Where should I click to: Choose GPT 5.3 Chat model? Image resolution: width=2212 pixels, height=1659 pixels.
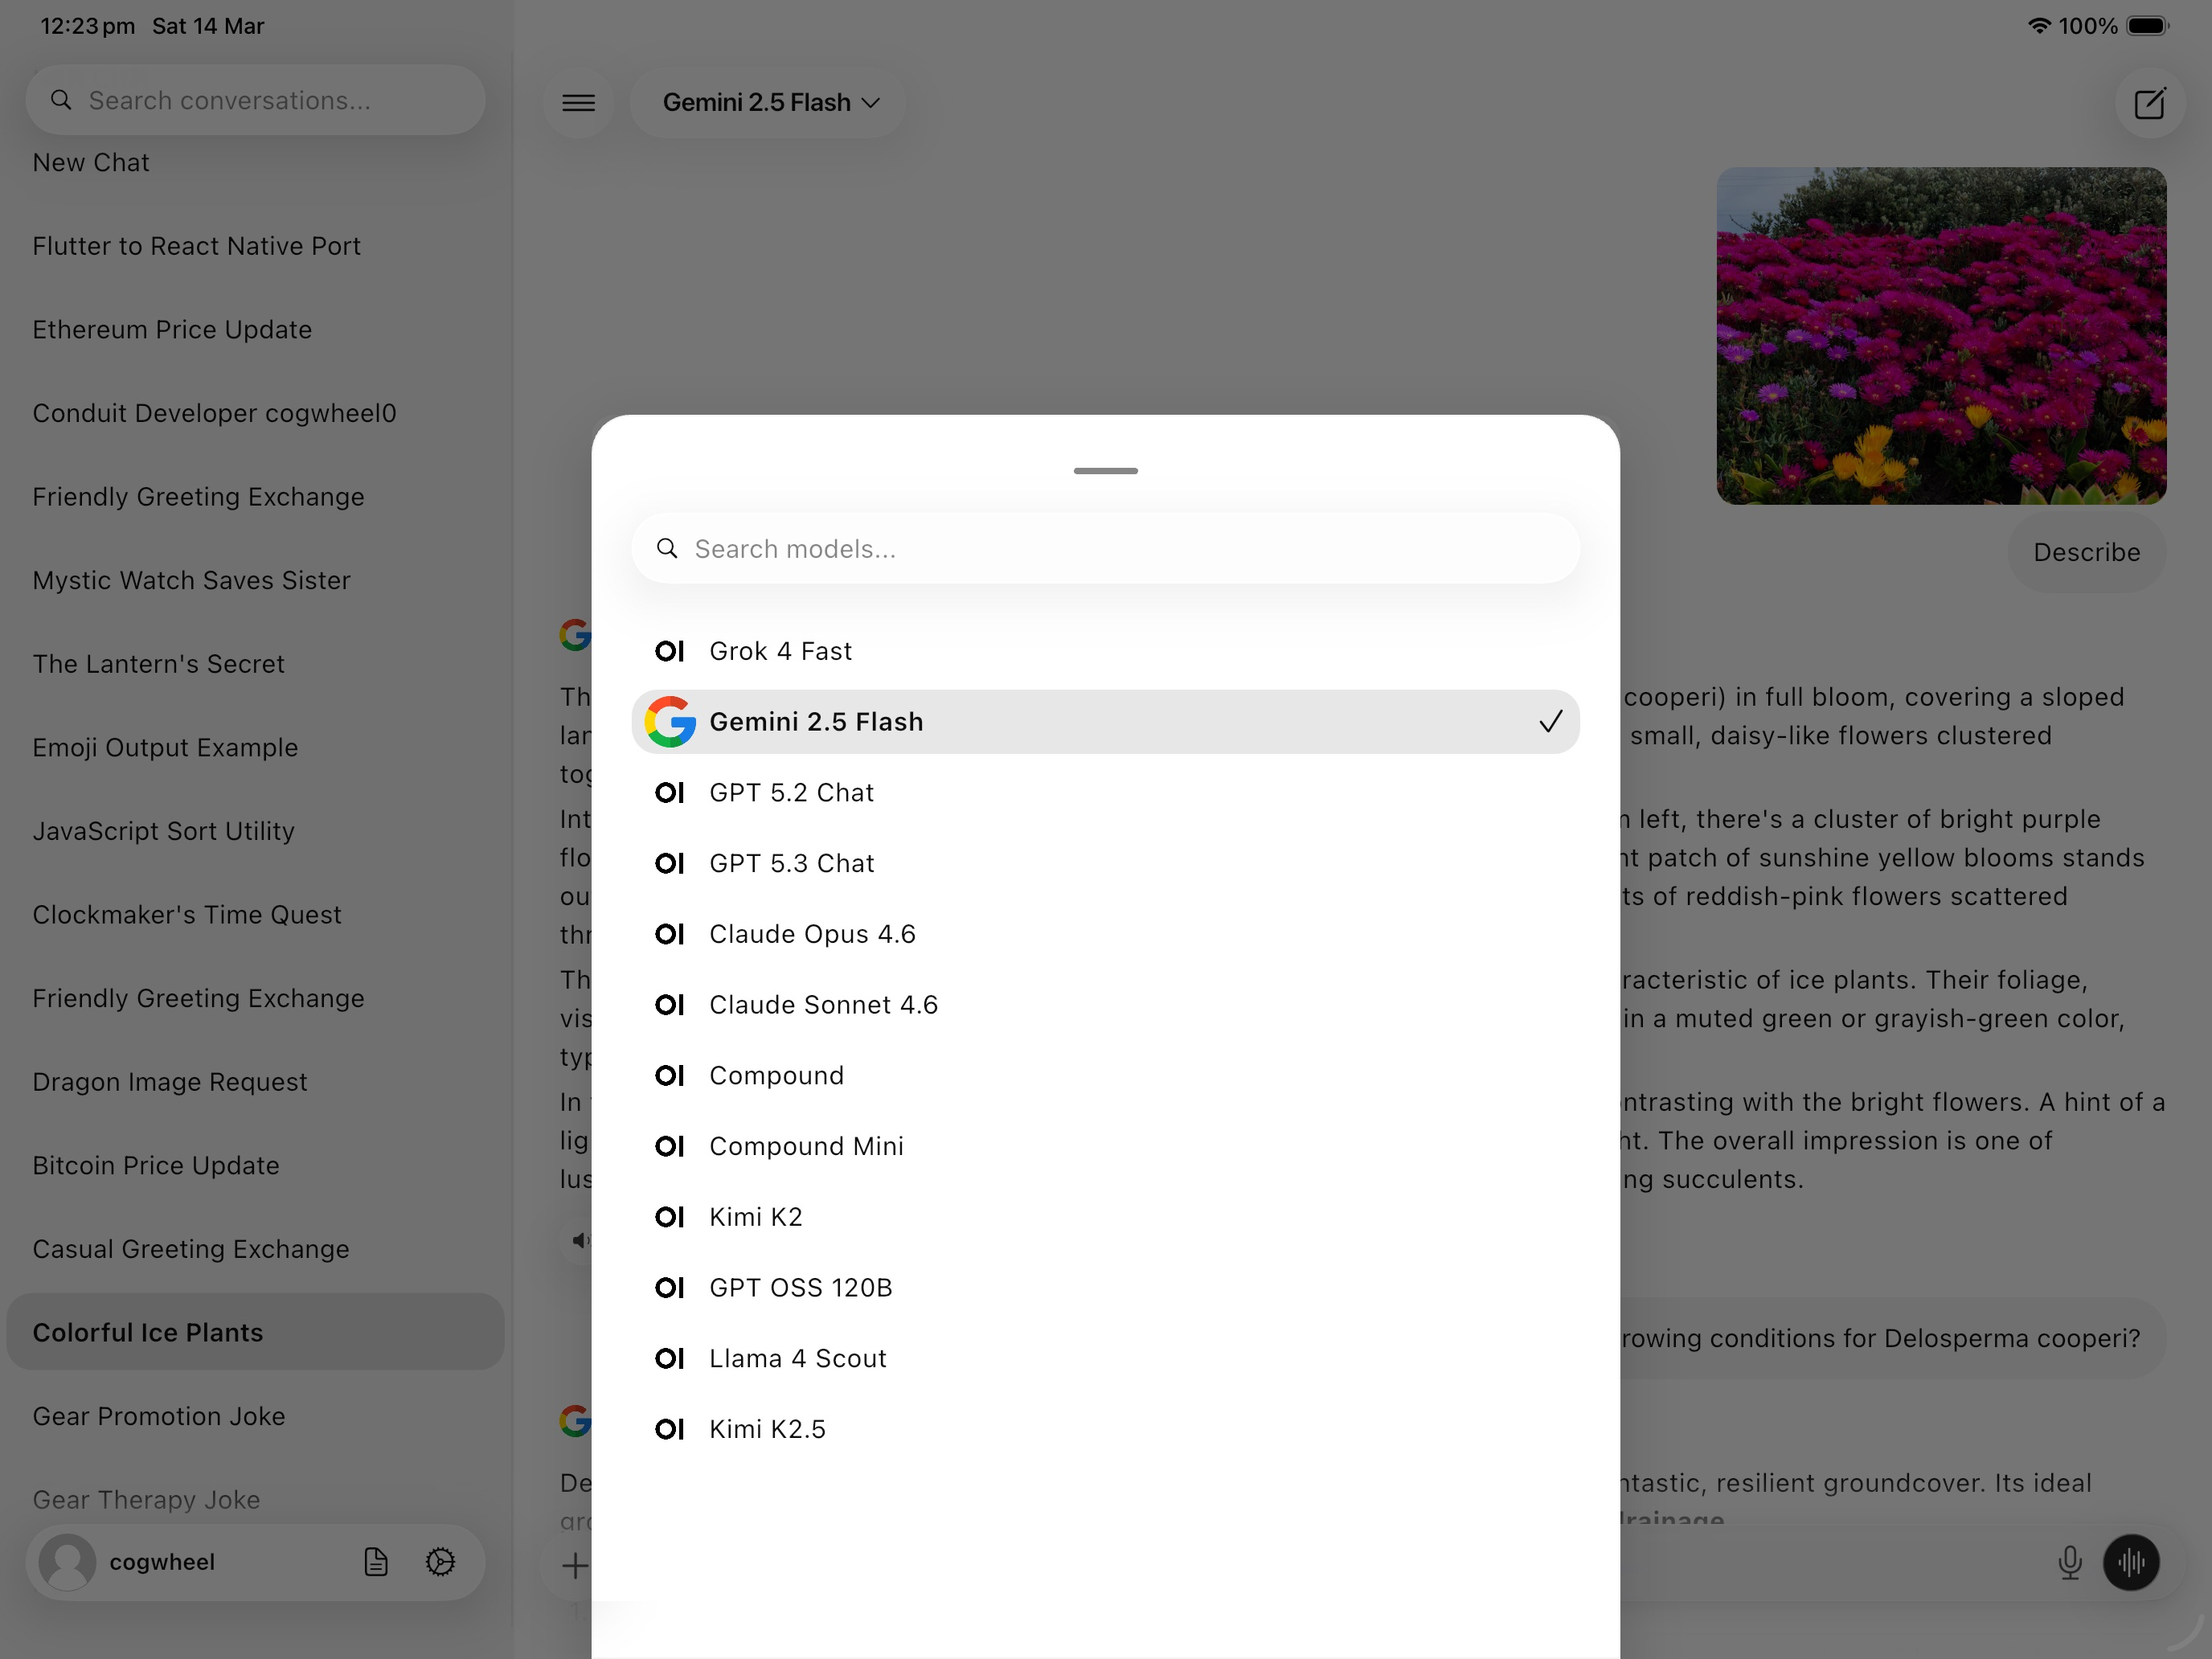[x=1105, y=863]
